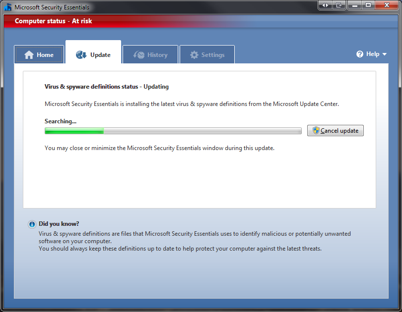Open the Settings tab label
This screenshot has height=312, width=402.
(213, 55)
